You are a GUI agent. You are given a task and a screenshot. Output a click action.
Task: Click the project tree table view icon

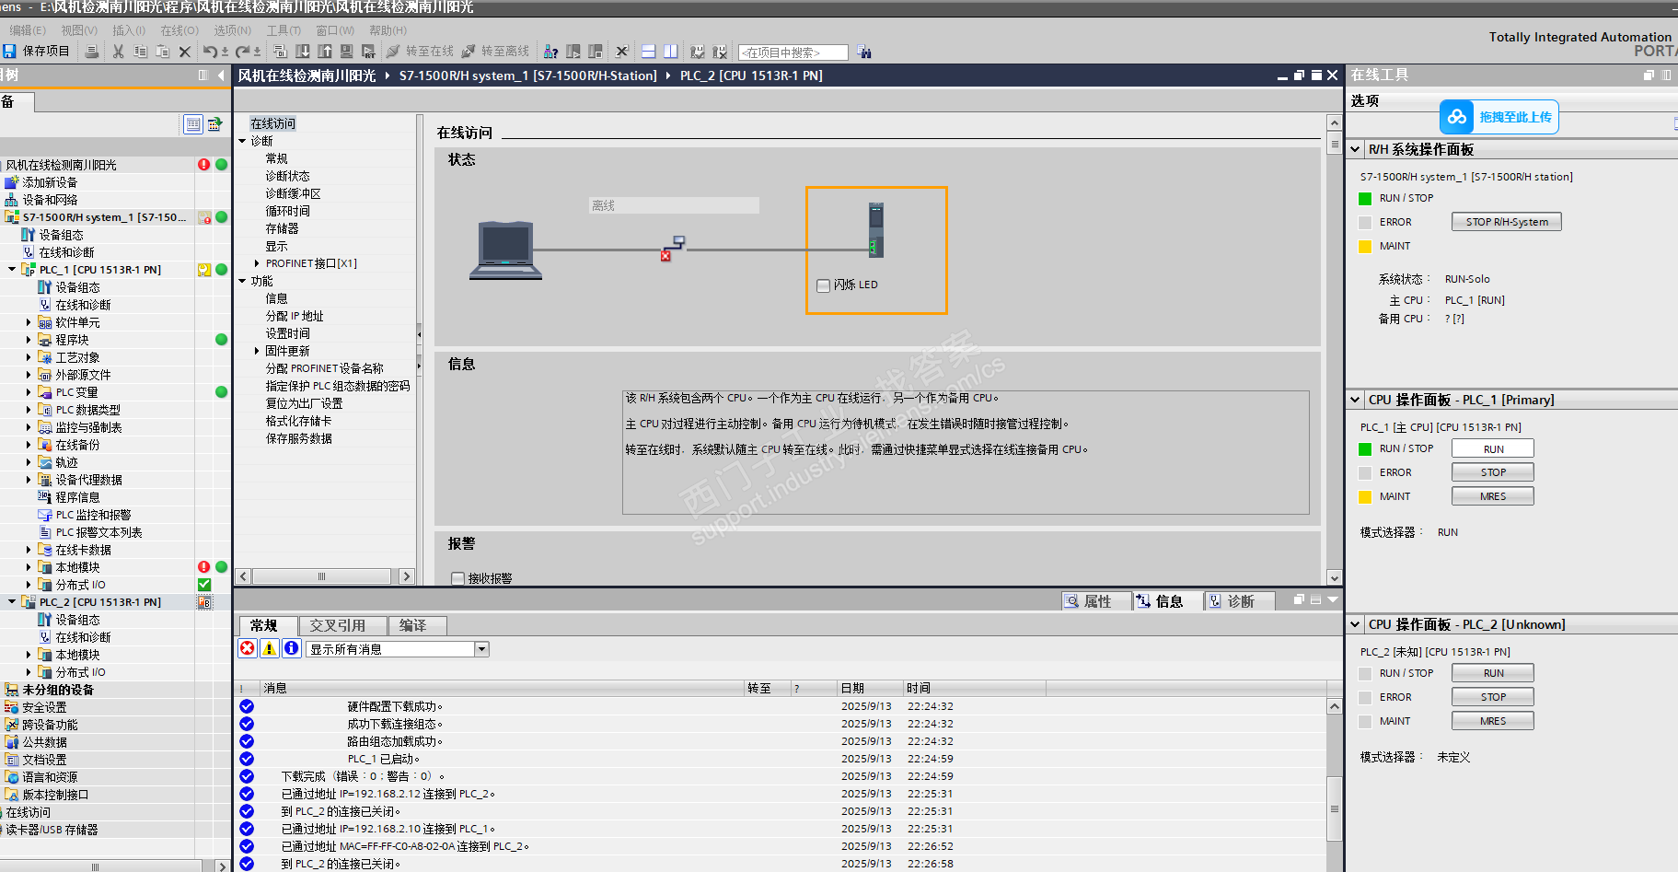tap(193, 124)
